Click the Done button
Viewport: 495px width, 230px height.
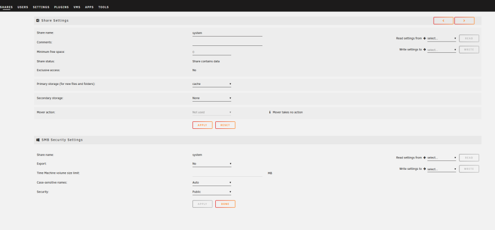[x=225, y=204]
